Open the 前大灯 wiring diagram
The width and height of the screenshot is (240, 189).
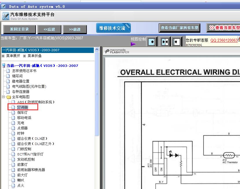click(x=22, y=175)
